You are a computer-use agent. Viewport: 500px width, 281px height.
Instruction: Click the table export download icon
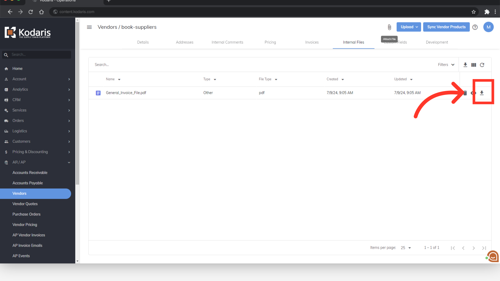point(465,65)
